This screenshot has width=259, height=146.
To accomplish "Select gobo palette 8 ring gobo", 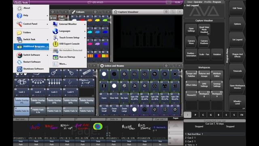I will 174,74.
